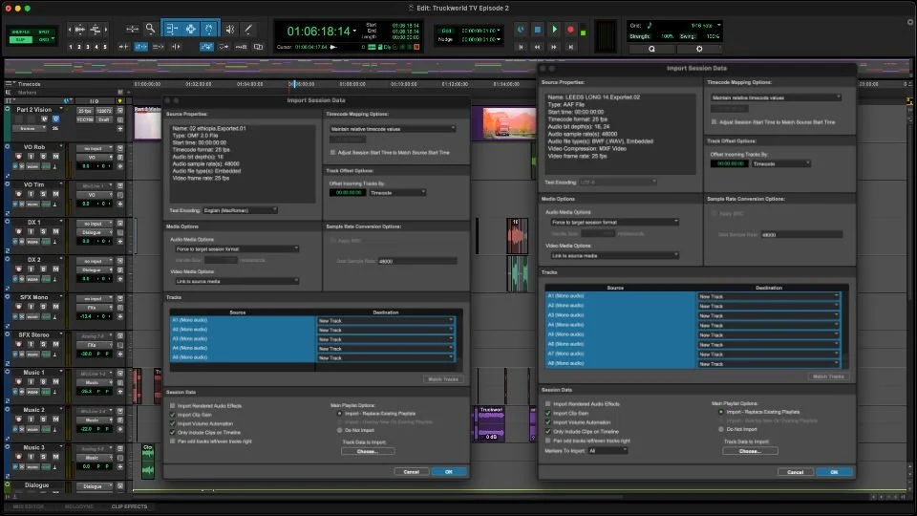
Task: Select the Scrubber speaker tool
Action: pos(230,29)
